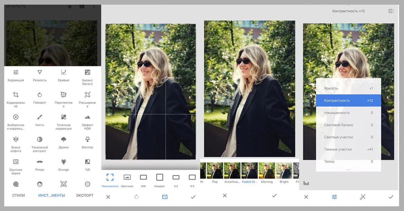404x211 pixels.
Task: Switch to the ИНСТРУМЕНТЫ tab
Action: (x=52, y=195)
